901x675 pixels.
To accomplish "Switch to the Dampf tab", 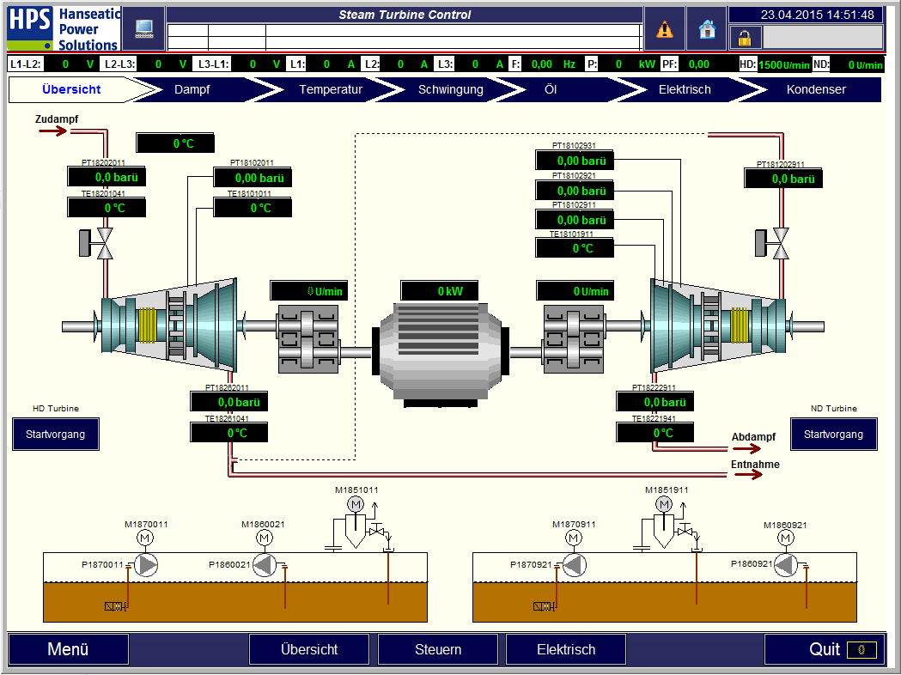I will pyautogui.click(x=192, y=89).
